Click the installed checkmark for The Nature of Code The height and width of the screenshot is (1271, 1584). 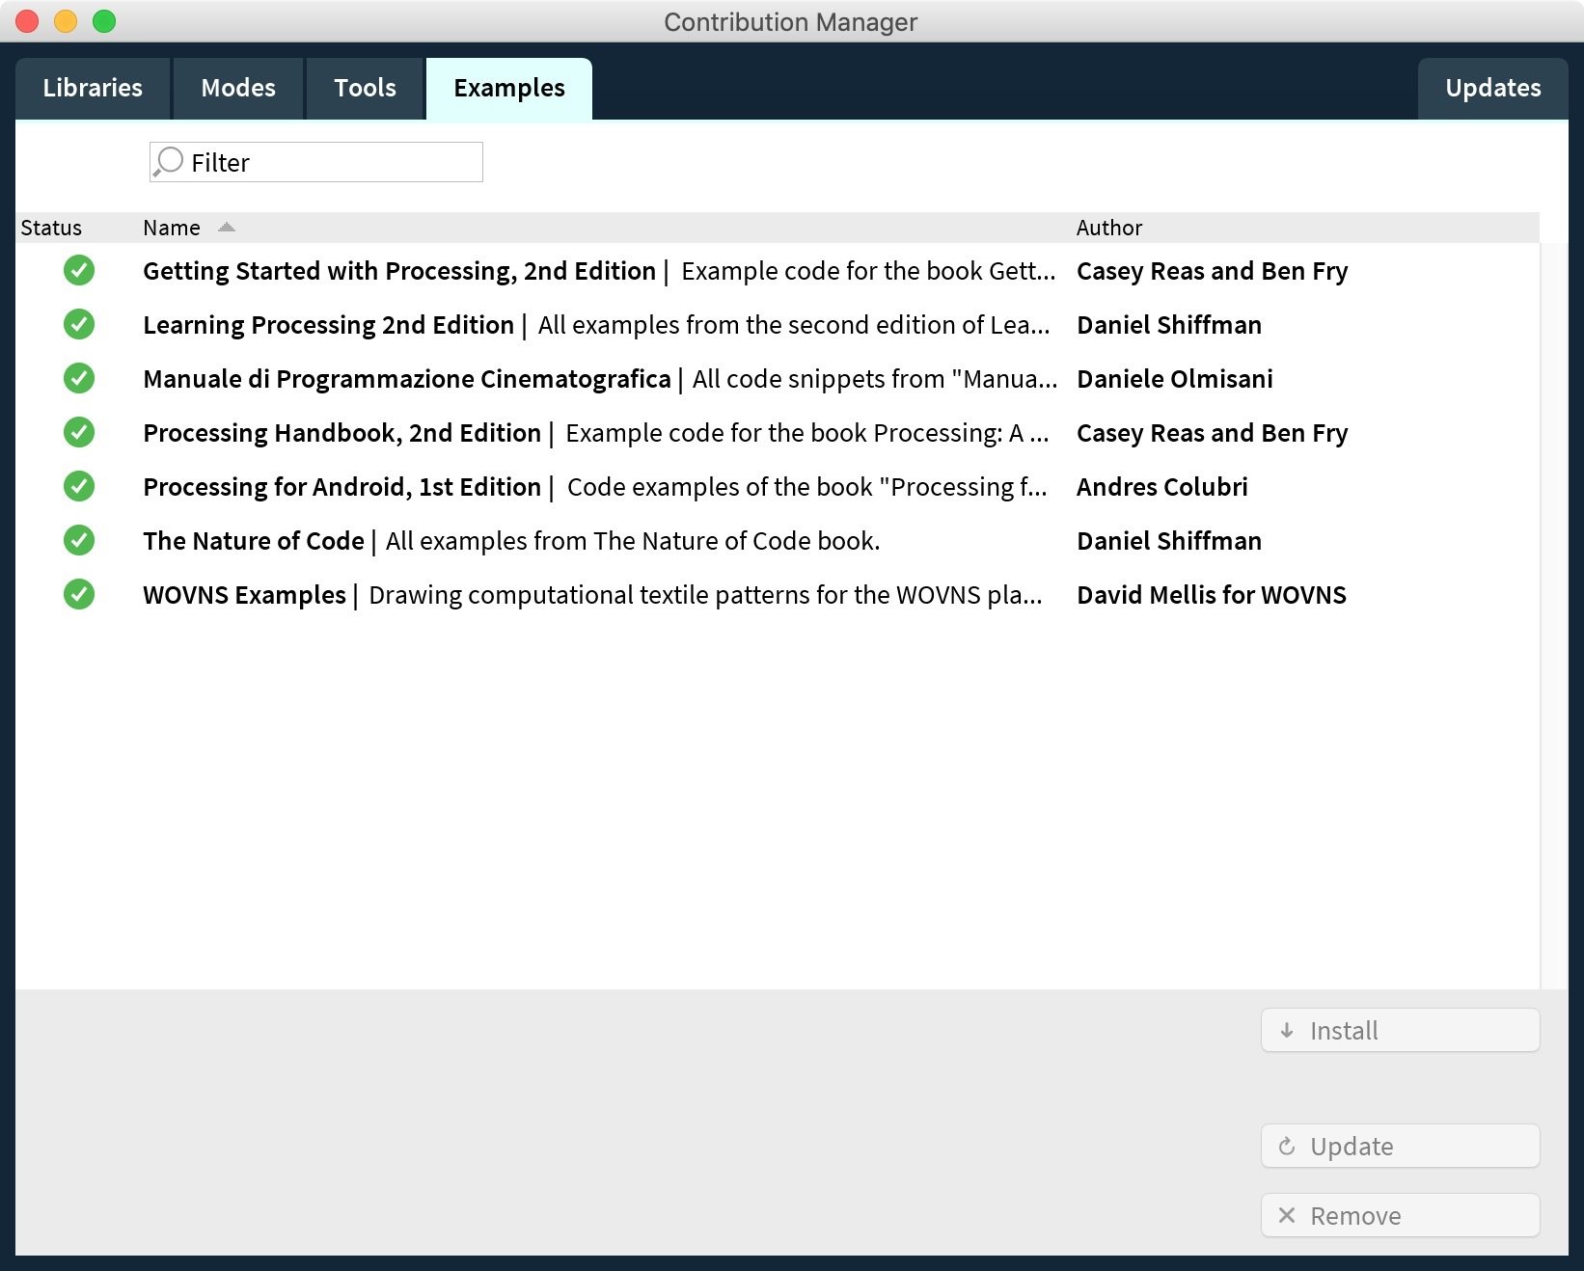coord(79,541)
